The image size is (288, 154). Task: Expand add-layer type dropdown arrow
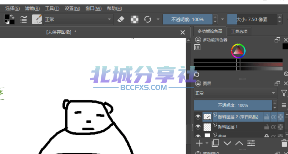pos(207,143)
